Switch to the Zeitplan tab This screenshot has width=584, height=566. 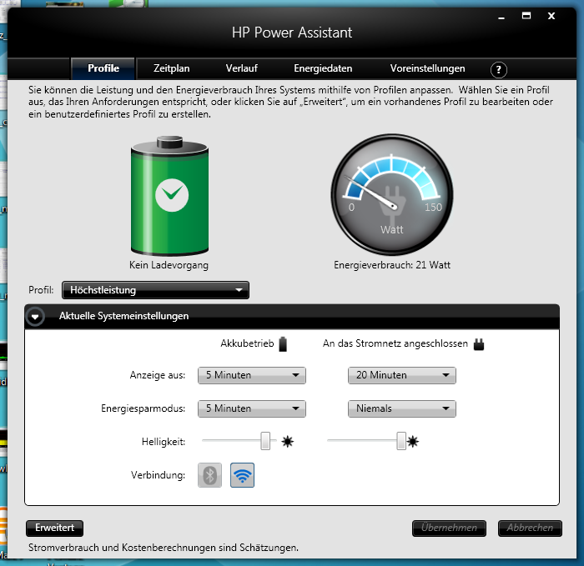171,68
